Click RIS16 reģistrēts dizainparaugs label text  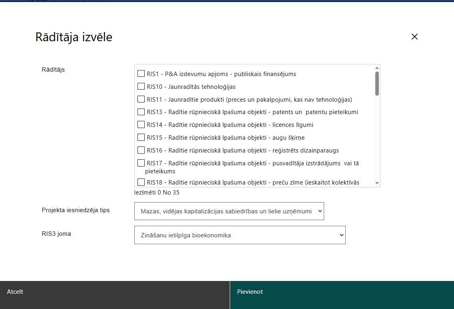[243, 150]
